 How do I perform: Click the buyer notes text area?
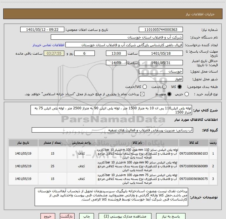pyautogui.click(x=111, y=197)
